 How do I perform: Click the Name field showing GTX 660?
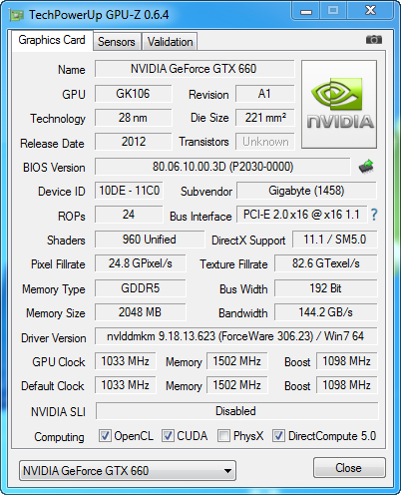click(195, 69)
